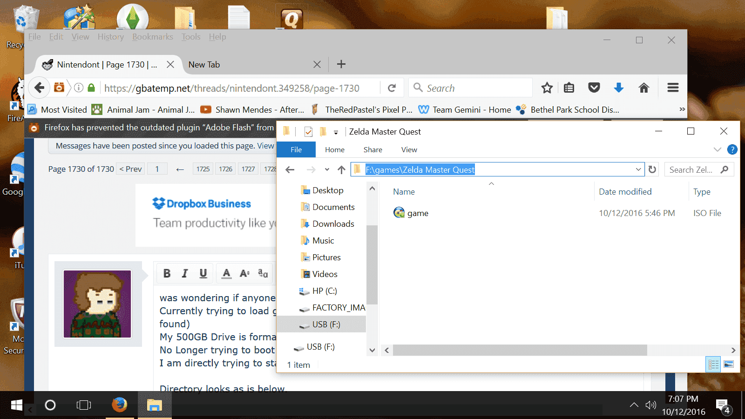The image size is (745, 419).
Task: Open the Animal Jam bookmark
Action: coord(143,110)
